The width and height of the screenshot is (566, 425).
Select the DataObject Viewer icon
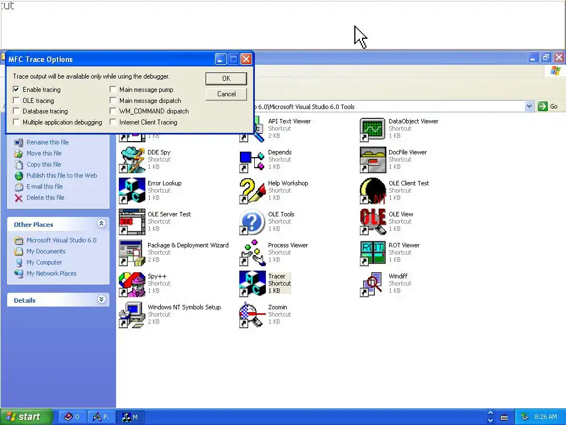pos(373,129)
